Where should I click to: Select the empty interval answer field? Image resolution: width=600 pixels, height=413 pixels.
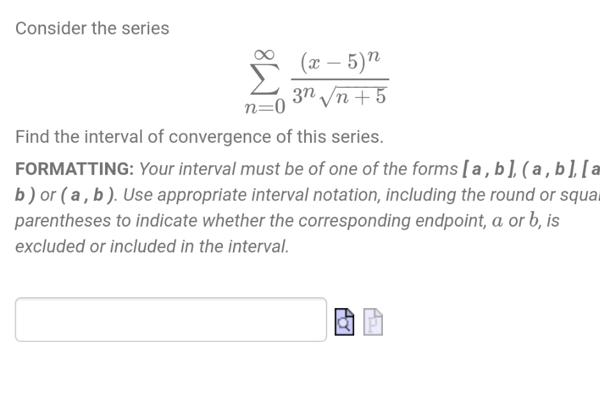coord(170,320)
